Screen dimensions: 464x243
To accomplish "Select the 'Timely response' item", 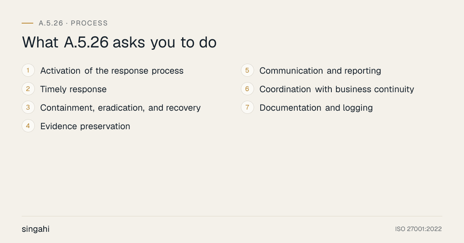I will (x=73, y=89).
